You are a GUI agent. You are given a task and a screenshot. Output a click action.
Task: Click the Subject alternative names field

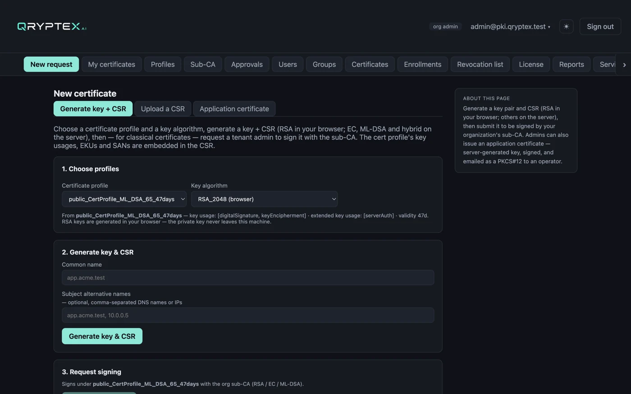point(248,315)
